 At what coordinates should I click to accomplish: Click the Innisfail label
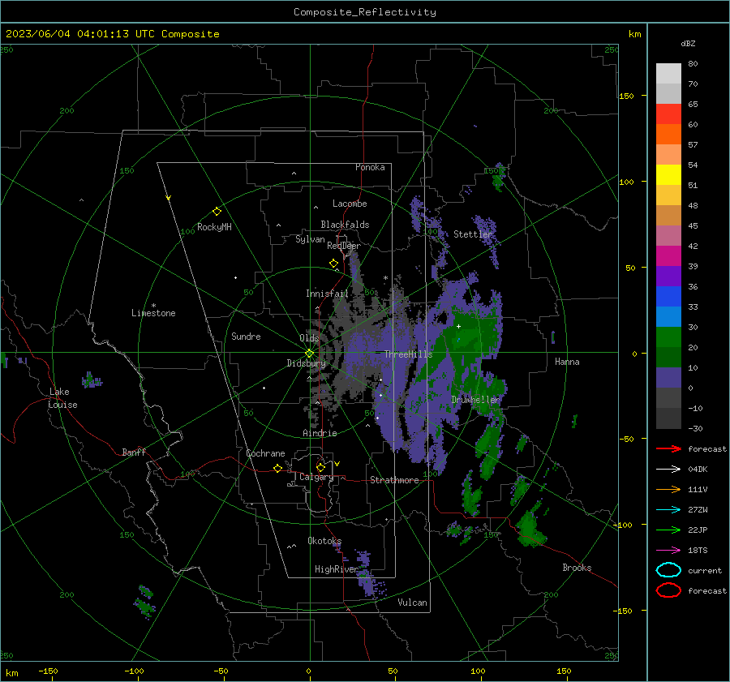pyautogui.click(x=327, y=294)
